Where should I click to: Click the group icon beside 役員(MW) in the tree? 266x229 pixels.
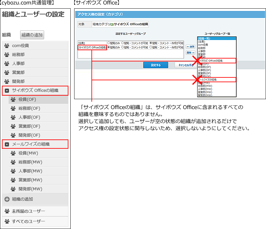(x=13, y=153)
